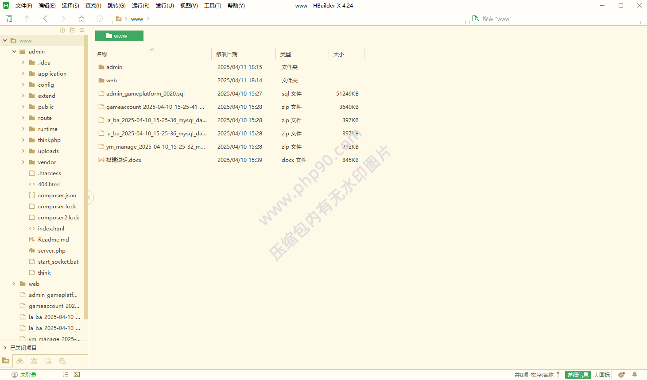Sort by 修改日期 column header

pos(227,54)
